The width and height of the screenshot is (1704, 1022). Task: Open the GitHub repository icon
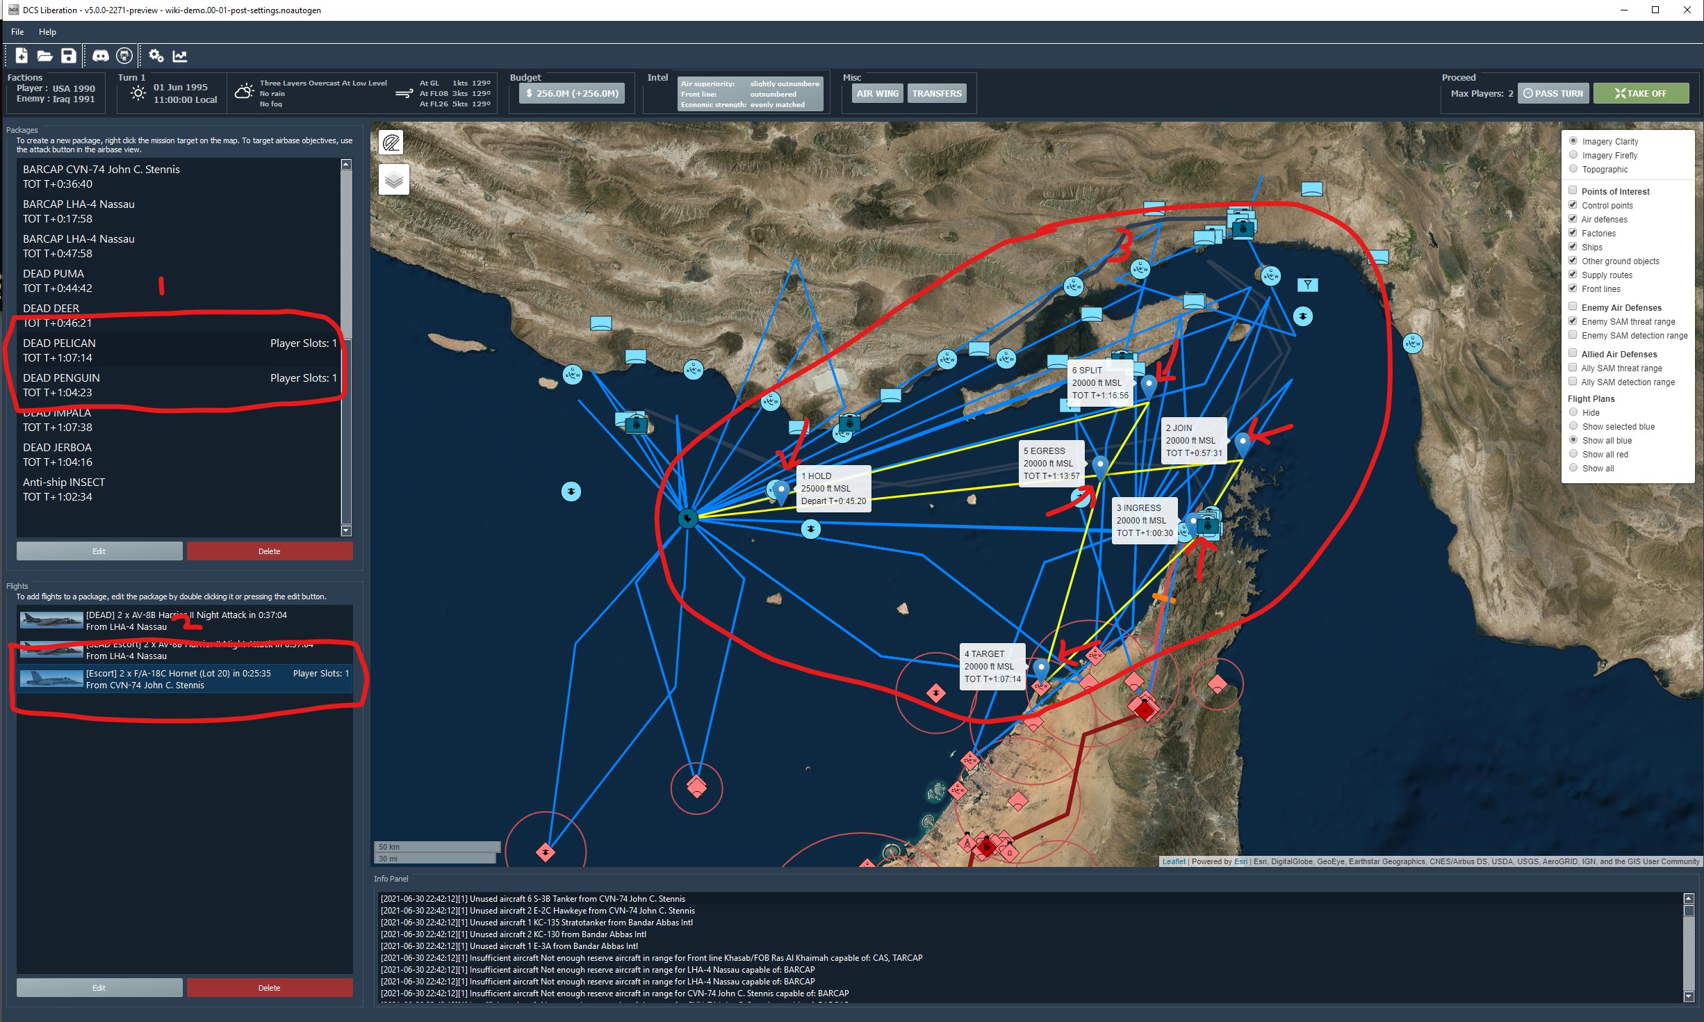pyautogui.click(x=124, y=56)
